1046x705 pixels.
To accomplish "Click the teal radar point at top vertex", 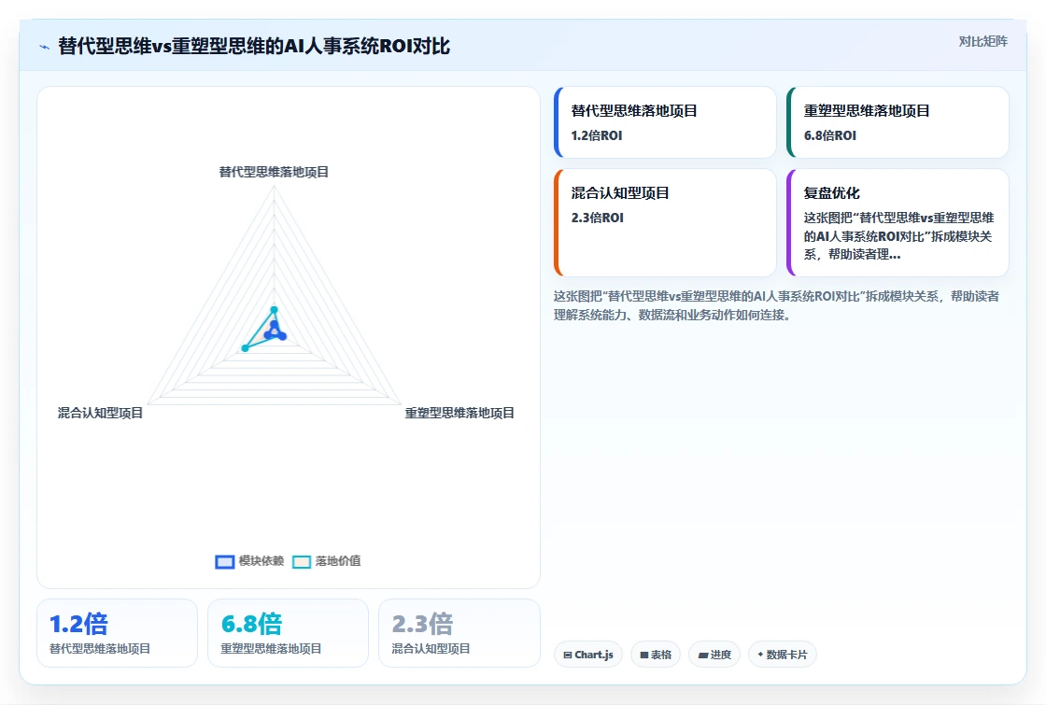I will point(274,309).
